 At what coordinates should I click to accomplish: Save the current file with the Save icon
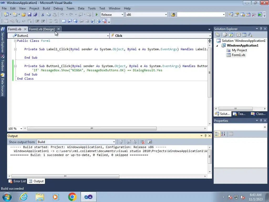coord(29,15)
